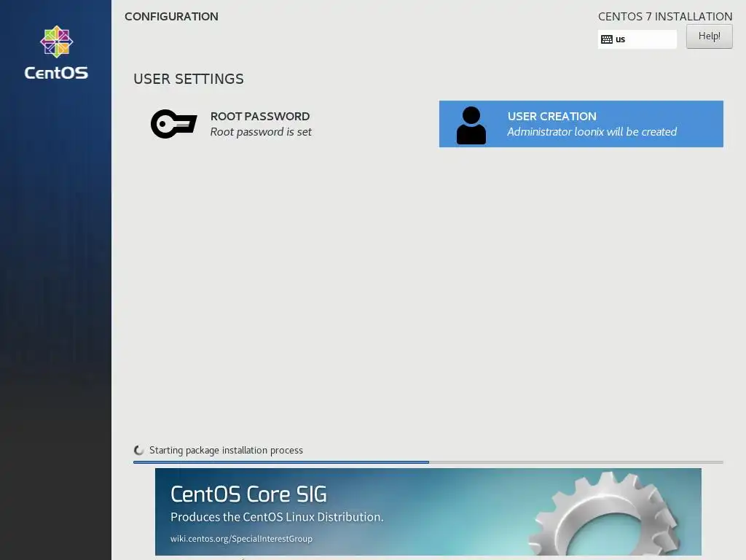Screen dimensions: 746x560
Task: Click the CentOS wordmark in sidebar
Action: 56,73
